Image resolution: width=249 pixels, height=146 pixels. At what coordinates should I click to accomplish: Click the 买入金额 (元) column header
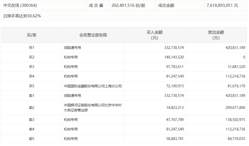pyautogui.click(x=154, y=35)
